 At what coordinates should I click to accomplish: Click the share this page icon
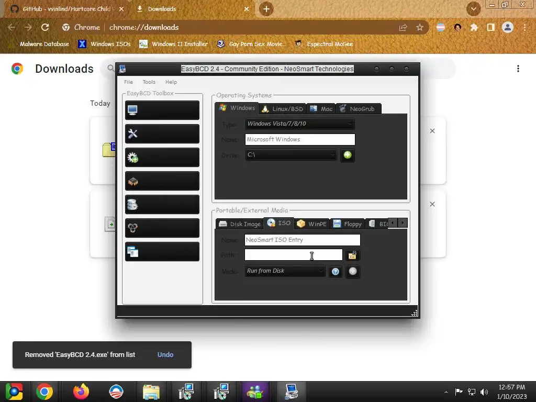403,27
